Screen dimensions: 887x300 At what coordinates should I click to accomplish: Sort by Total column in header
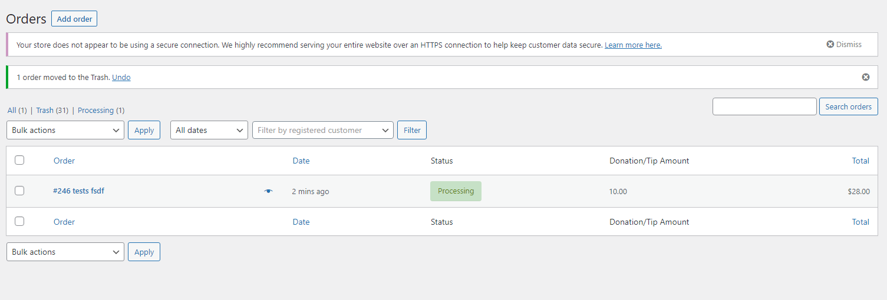pos(860,161)
